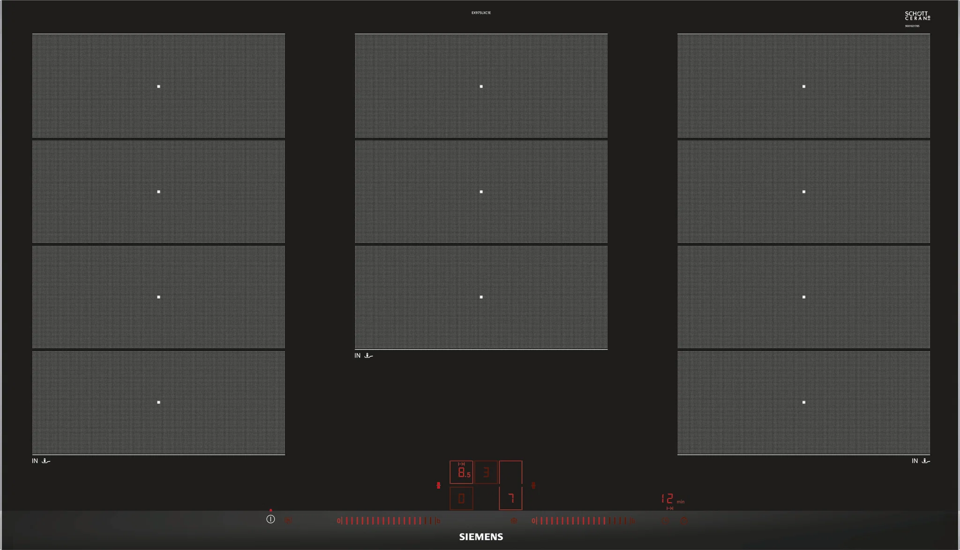Image resolution: width=960 pixels, height=550 pixels.
Task: Click the SIEMENS logo
Action: 481,537
